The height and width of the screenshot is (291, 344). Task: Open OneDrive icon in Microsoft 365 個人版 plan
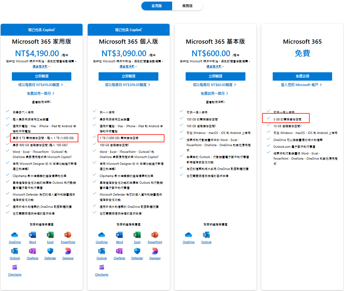101,235
